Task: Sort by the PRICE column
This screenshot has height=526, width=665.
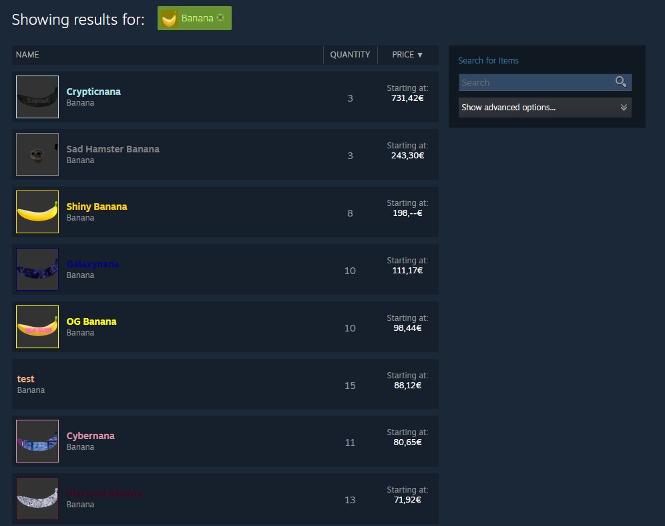Action: [x=407, y=55]
